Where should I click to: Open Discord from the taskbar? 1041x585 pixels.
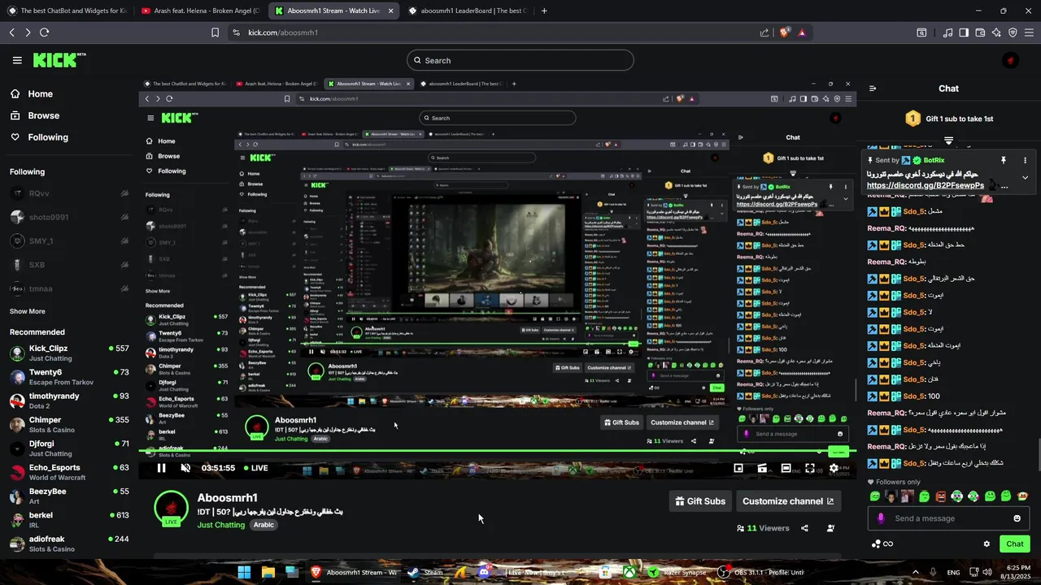[x=484, y=572]
